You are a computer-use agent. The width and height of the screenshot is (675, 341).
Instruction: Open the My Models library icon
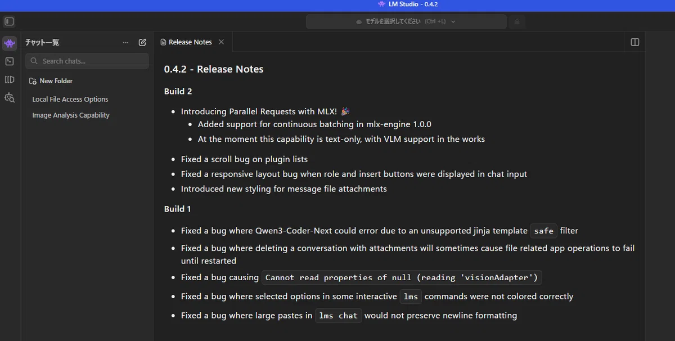point(9,79)
